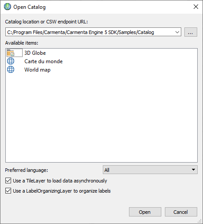Open the Preferred language dropdown
This screenshot has height=224, width=203.
pyautogui.click(x=150, y=170)
